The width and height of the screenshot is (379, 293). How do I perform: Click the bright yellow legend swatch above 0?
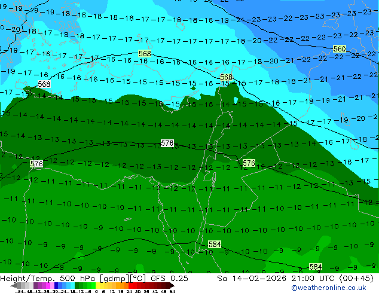click(97, 285)
